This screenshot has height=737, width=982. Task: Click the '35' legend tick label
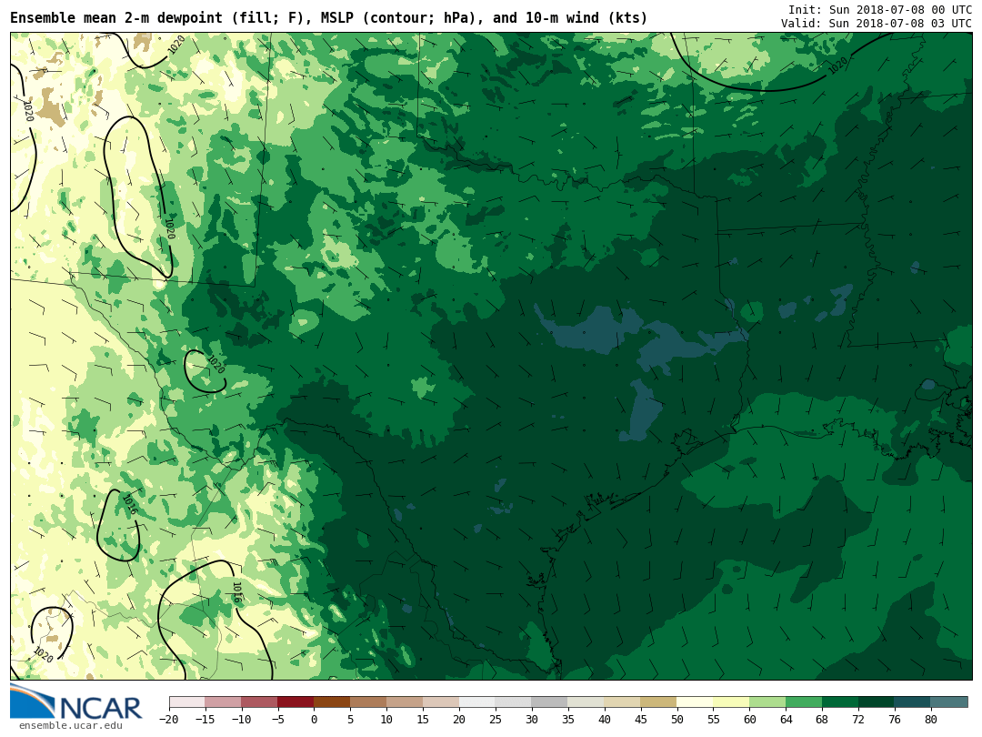(x=568, y=720)
